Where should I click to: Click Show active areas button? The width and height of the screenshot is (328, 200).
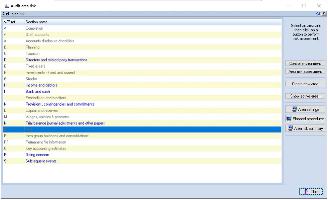pyautogui.click(x=305, y=96)
